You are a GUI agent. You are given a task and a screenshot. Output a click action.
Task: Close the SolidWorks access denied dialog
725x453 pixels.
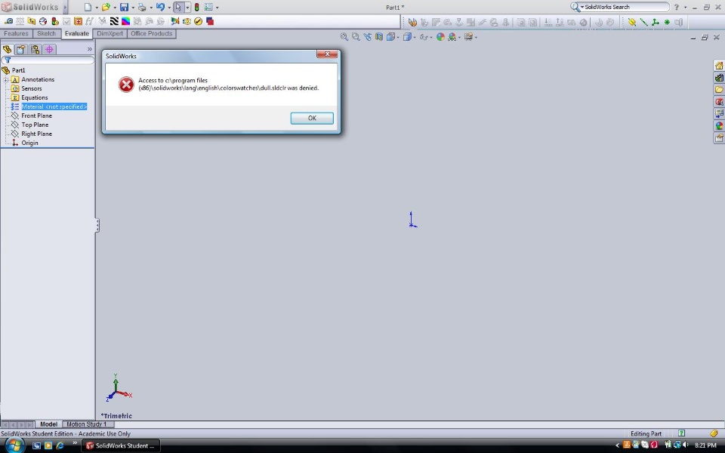327,54
